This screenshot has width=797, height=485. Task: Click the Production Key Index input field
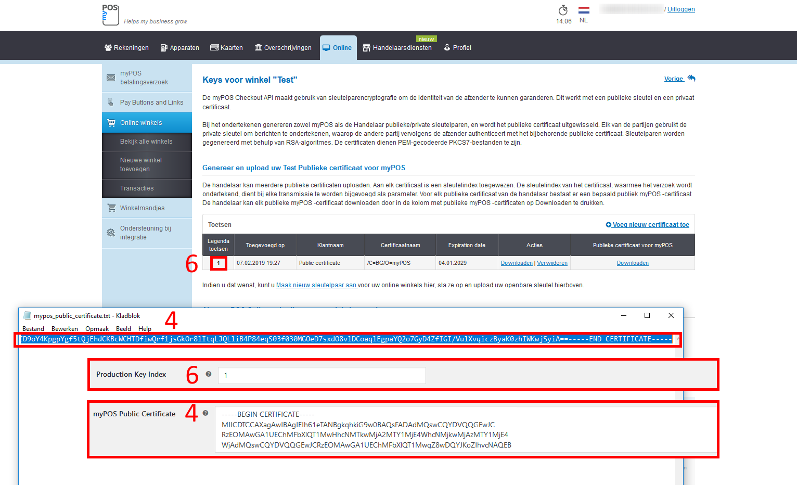click(x=322, y=375)
